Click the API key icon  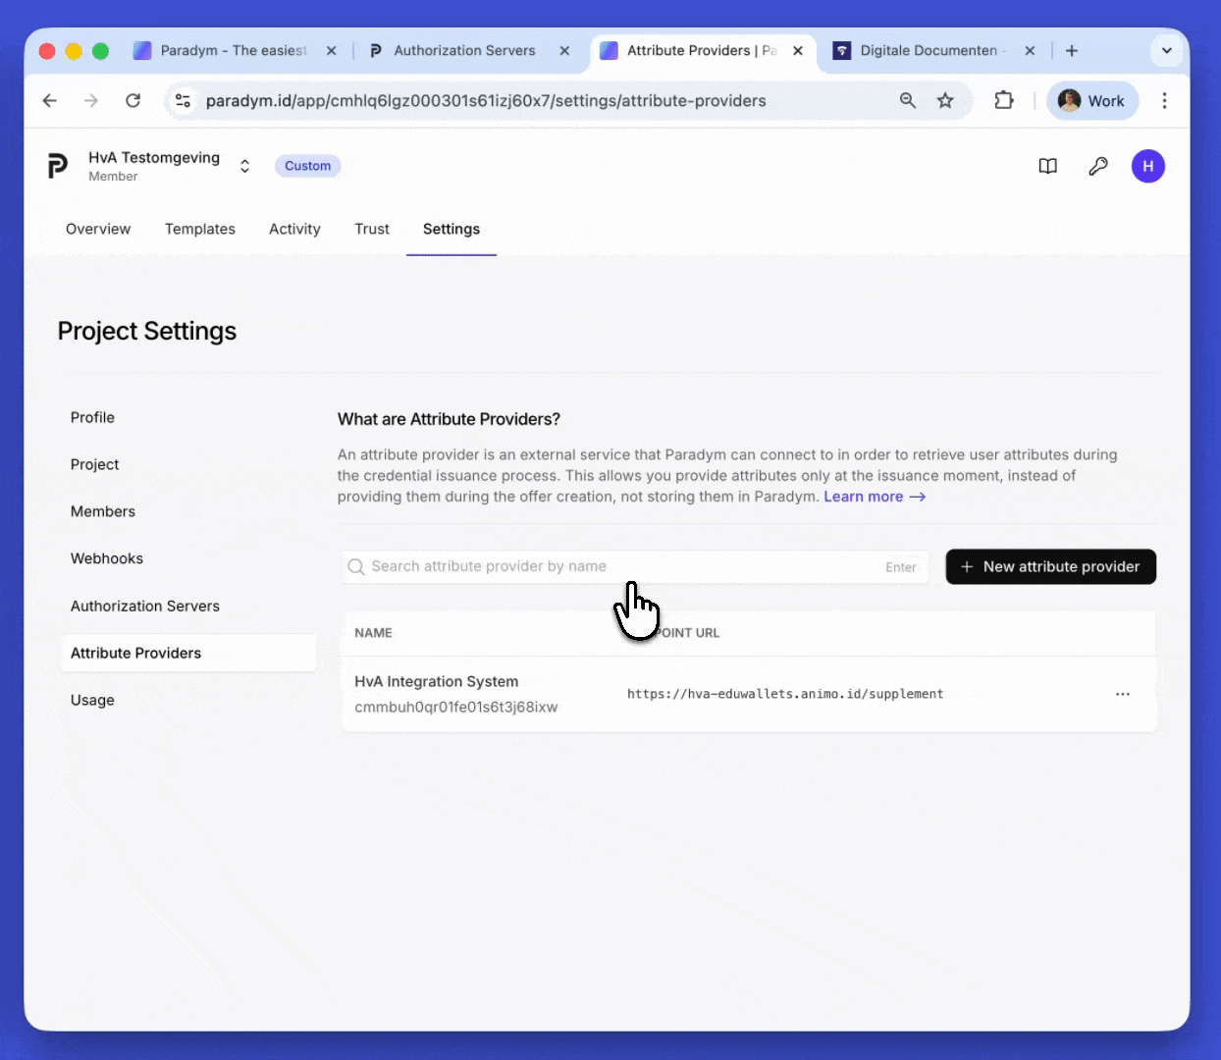(x=1097, y=166)
